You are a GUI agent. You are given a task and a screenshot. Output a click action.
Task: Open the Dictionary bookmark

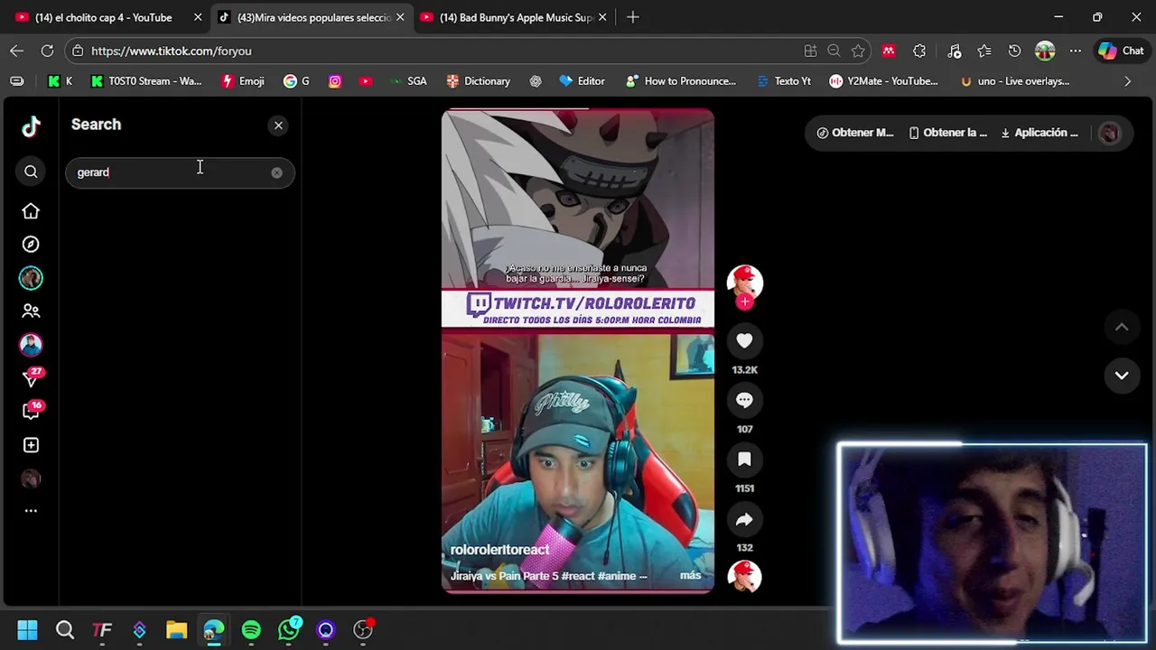tap(479, 81)
